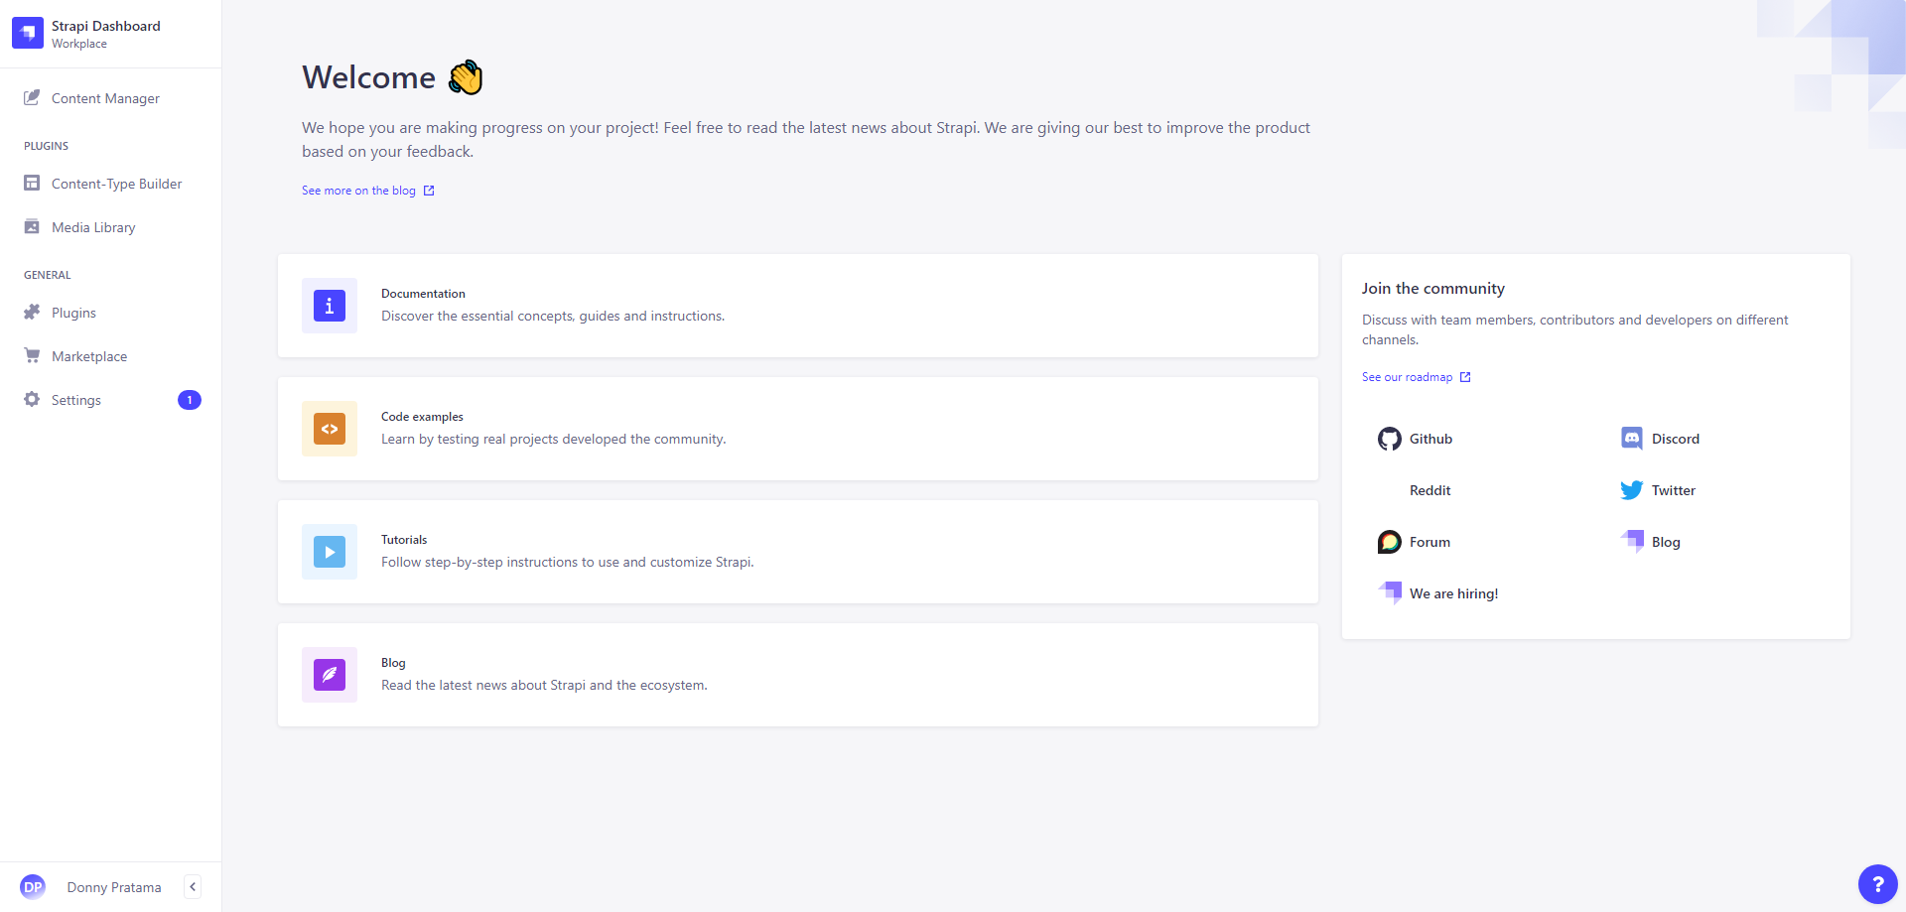Open the Content Manager
1906x912 pixels.
(x=105, y=98)
